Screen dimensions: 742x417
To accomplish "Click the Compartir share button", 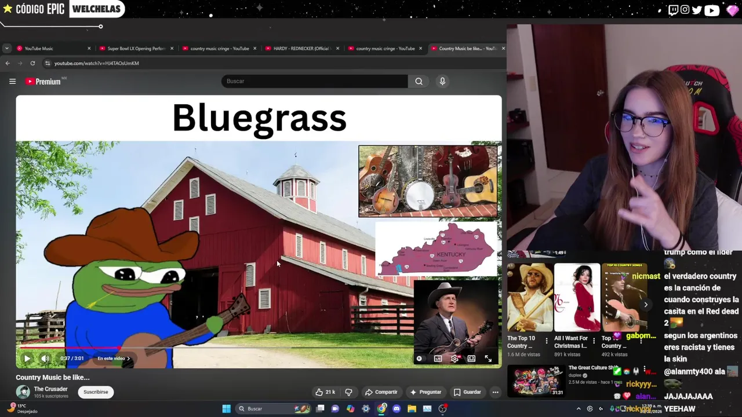I will pos(381,392).
